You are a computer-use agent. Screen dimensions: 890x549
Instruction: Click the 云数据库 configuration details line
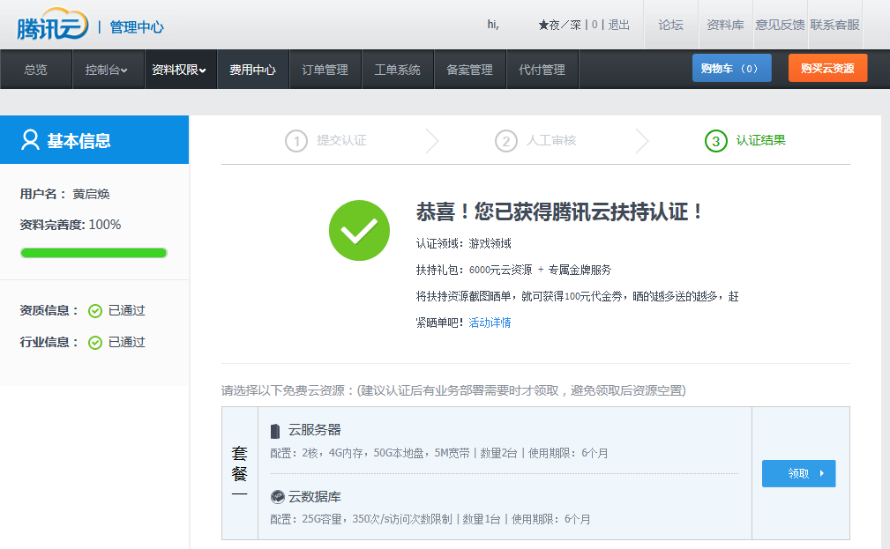430,519
